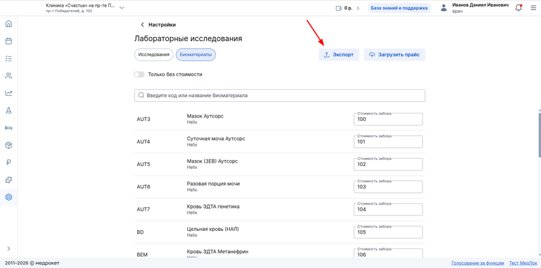The height and width of the screenshot is (268, 541).
Task: Edit cost field for Цельная кровь (НАЛ)
Action: [388, 232]
